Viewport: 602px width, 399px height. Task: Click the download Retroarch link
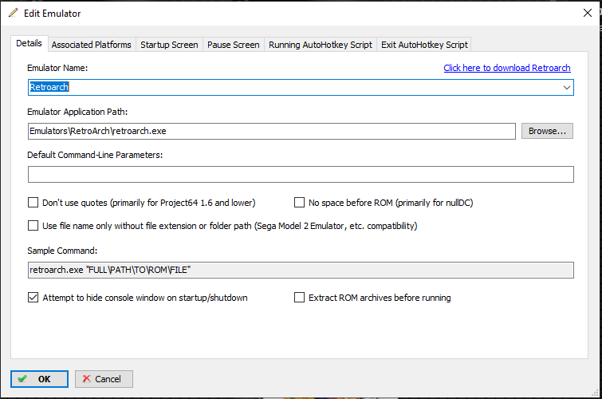[507, 68]
